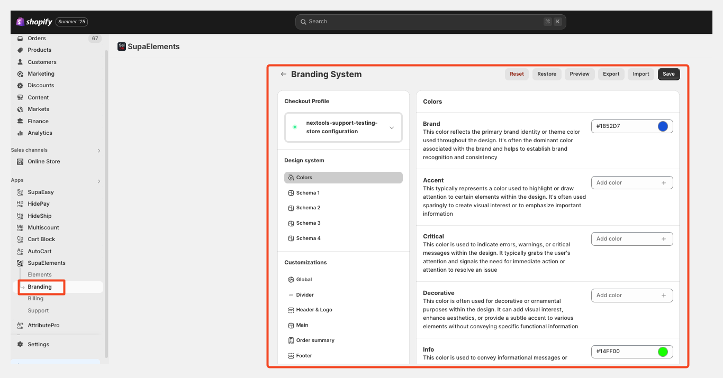Open SupaElements in the Apps list
This screenshot has height=378, width=723.
[x=47, y=263]
